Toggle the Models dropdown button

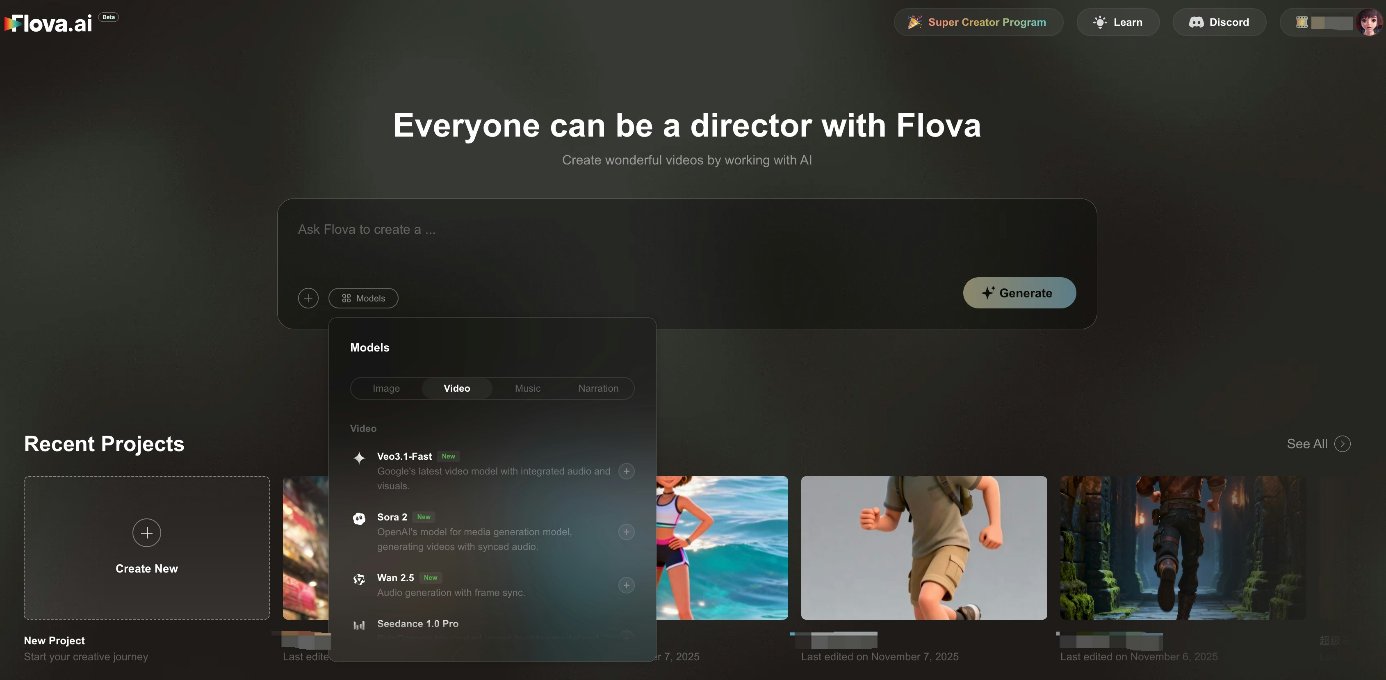tap(363, 298)
